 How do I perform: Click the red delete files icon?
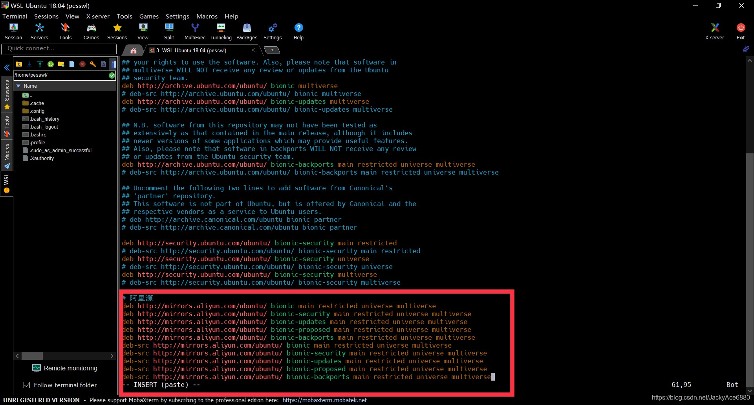(82, 64)
